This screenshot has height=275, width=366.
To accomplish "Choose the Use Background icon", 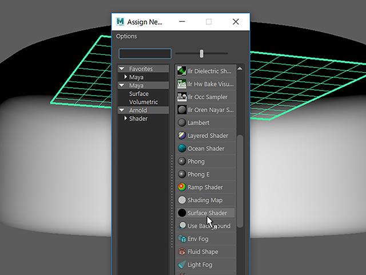I will (x=182, y=226).
